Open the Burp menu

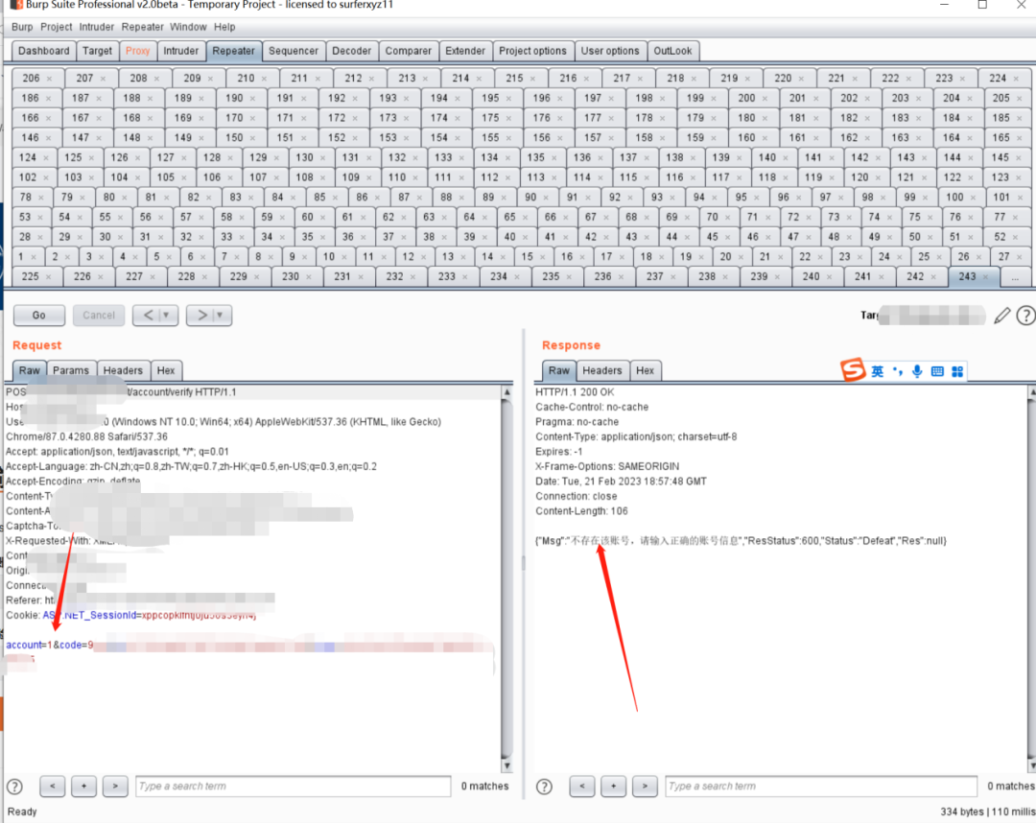pyautogui.click(x=22, y=27)
